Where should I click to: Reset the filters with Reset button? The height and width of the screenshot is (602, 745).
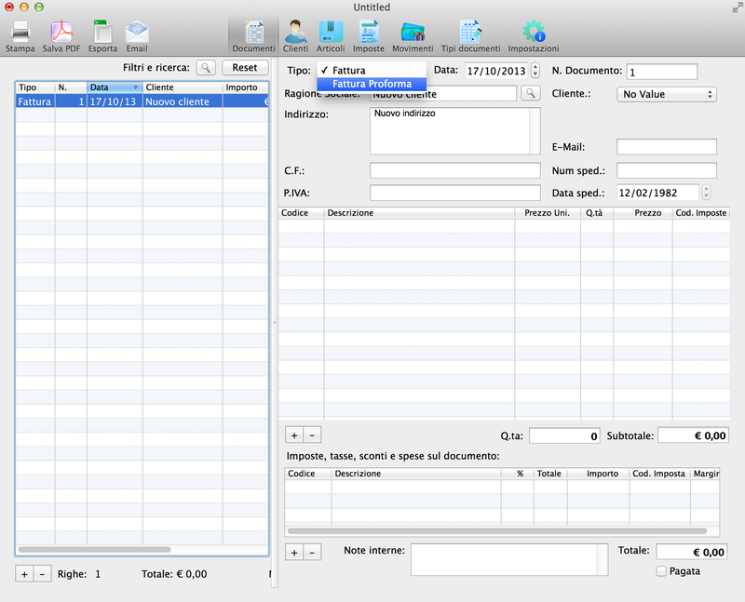click(x=245, y=67)
